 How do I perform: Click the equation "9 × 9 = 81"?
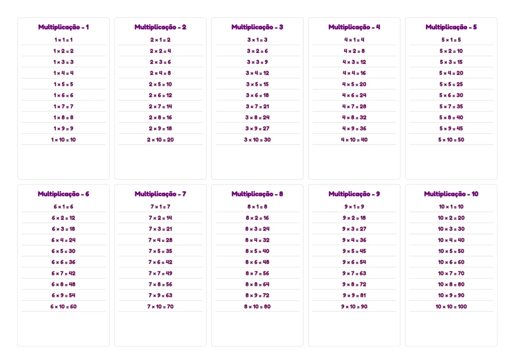(x=355, y=296)
